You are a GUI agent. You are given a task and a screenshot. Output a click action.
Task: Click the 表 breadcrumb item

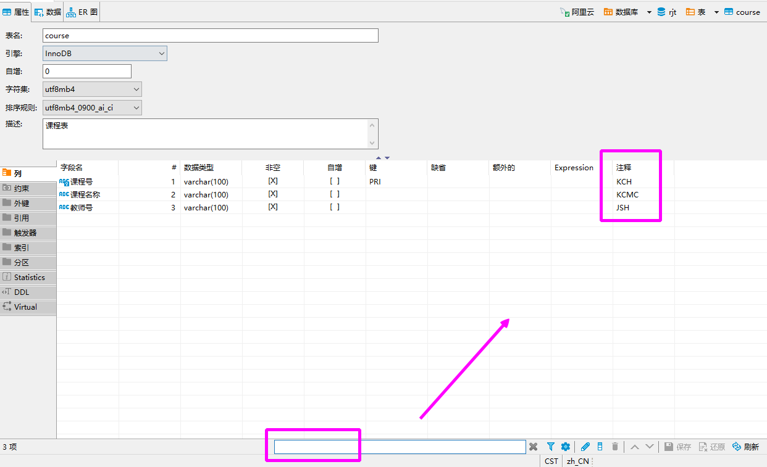pyautogui.click(x=696, y=12)
